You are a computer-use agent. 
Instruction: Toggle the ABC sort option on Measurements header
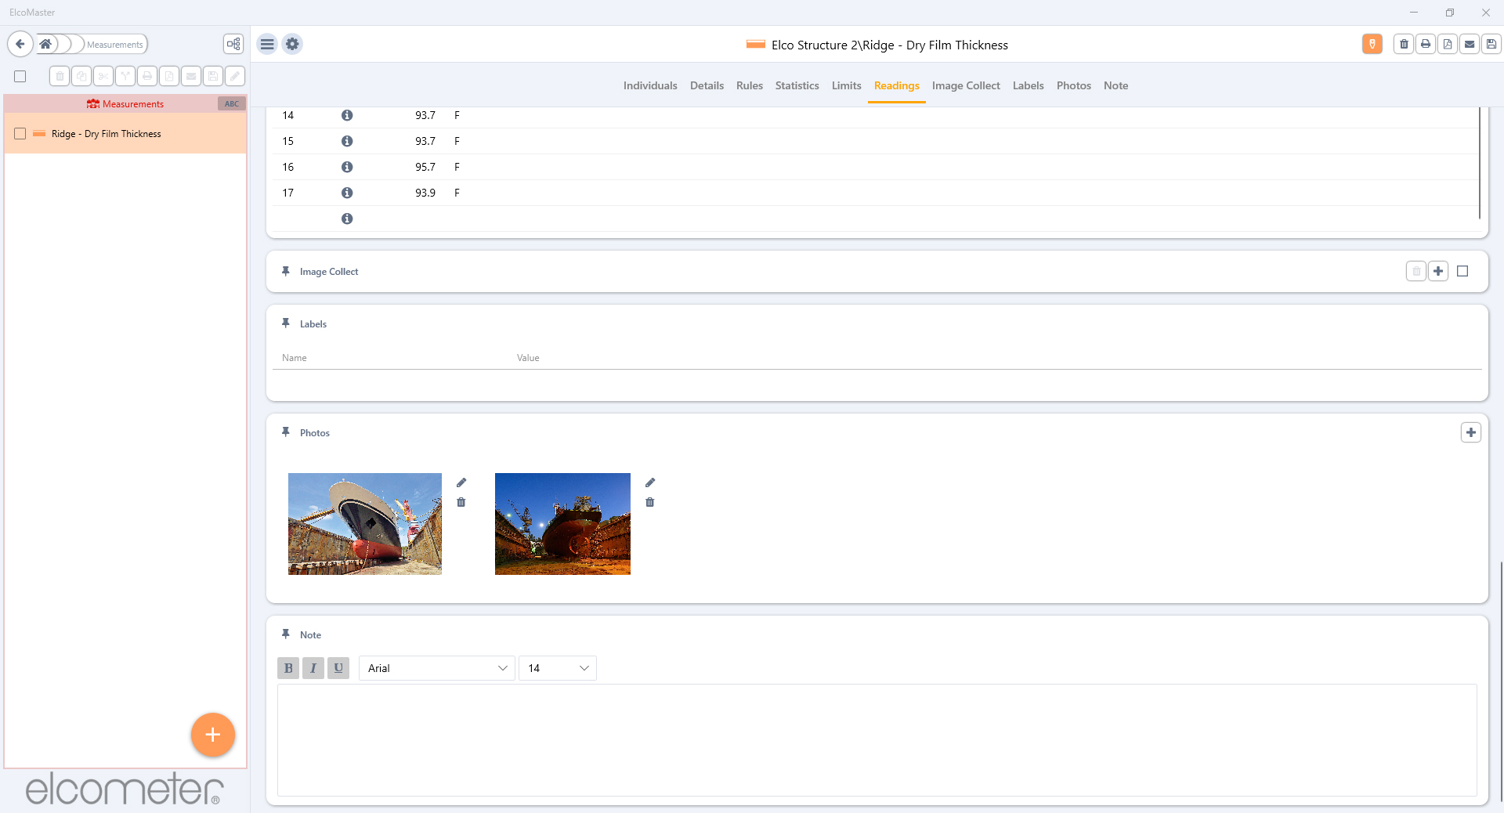point(230,103)
